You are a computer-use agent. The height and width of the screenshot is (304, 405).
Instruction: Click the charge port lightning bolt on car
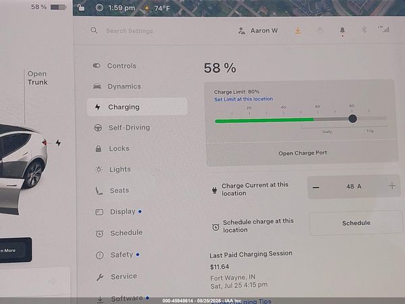coord(58,143)
